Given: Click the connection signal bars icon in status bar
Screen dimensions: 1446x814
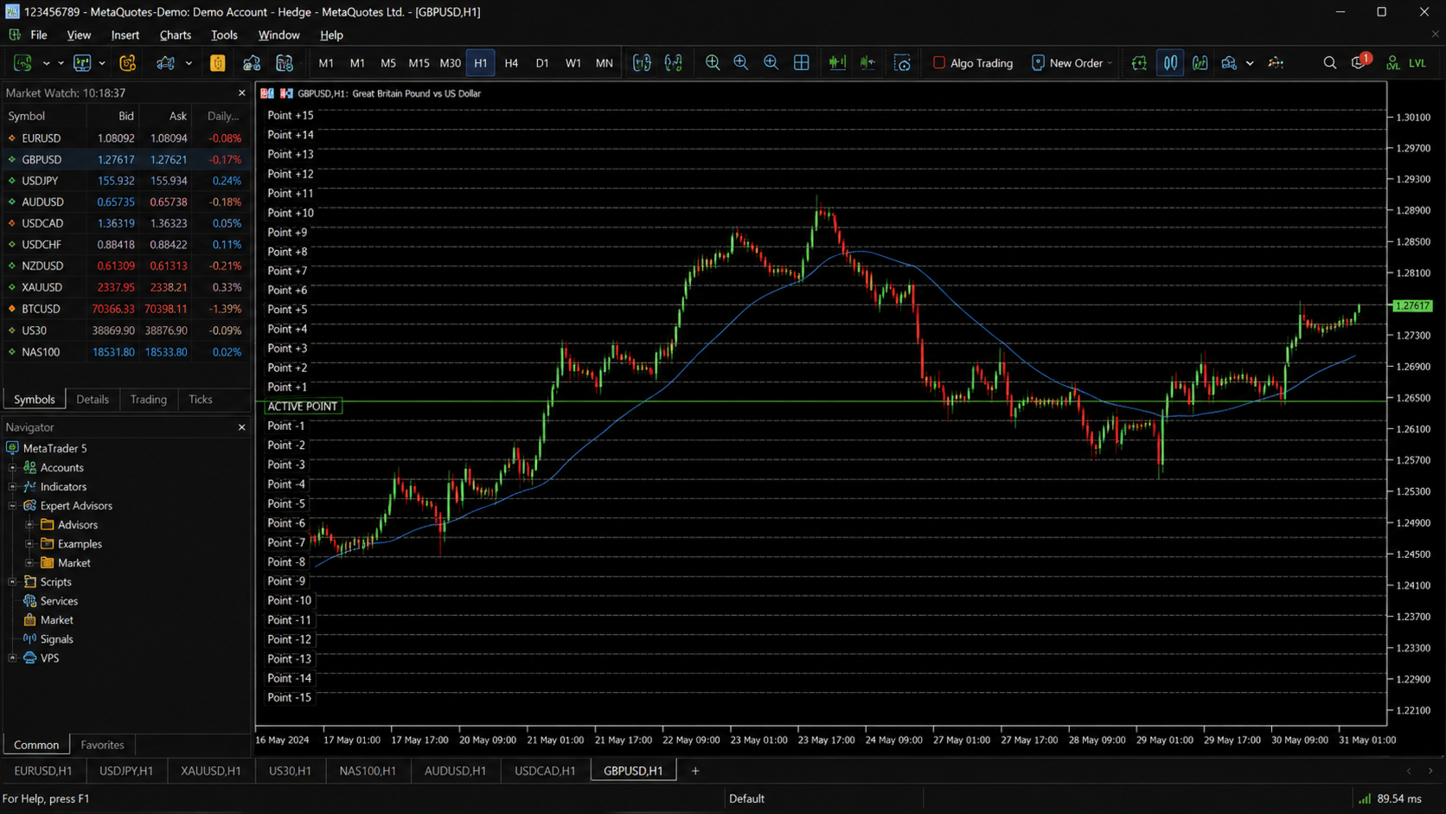Looking at the screenshot, I should point(1365,798).
